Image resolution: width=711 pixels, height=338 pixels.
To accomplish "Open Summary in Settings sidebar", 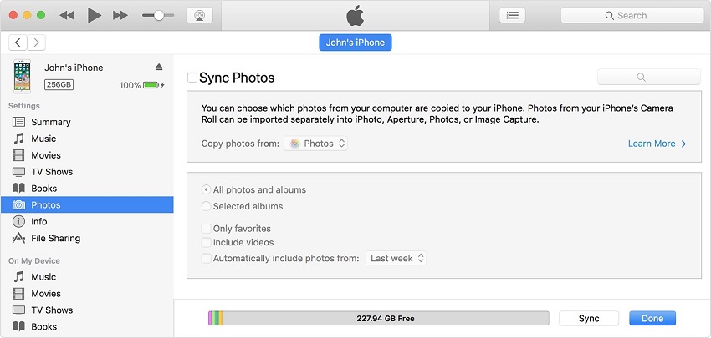I will [x=50, y=122].
